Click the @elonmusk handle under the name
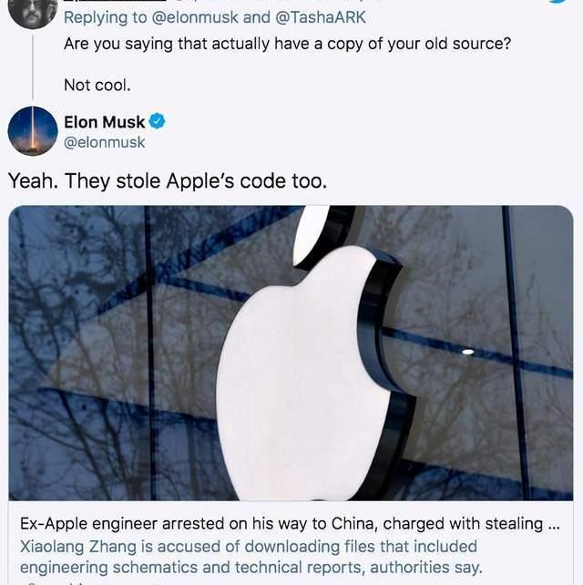This screenshot has height=585, width=583. [x=105, y=142]
